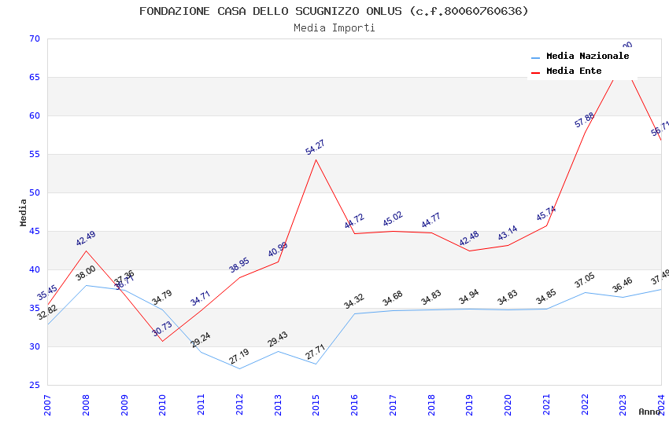Select year 2010 on the x-axis
Screen dimensions: 669x432
163,405
